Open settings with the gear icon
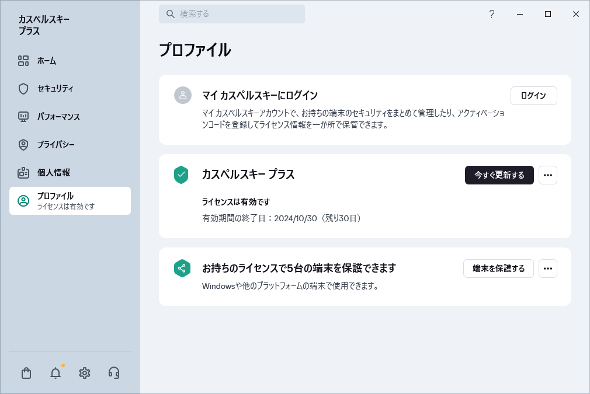This screenshot has height=394, width=590. [85, 373]
